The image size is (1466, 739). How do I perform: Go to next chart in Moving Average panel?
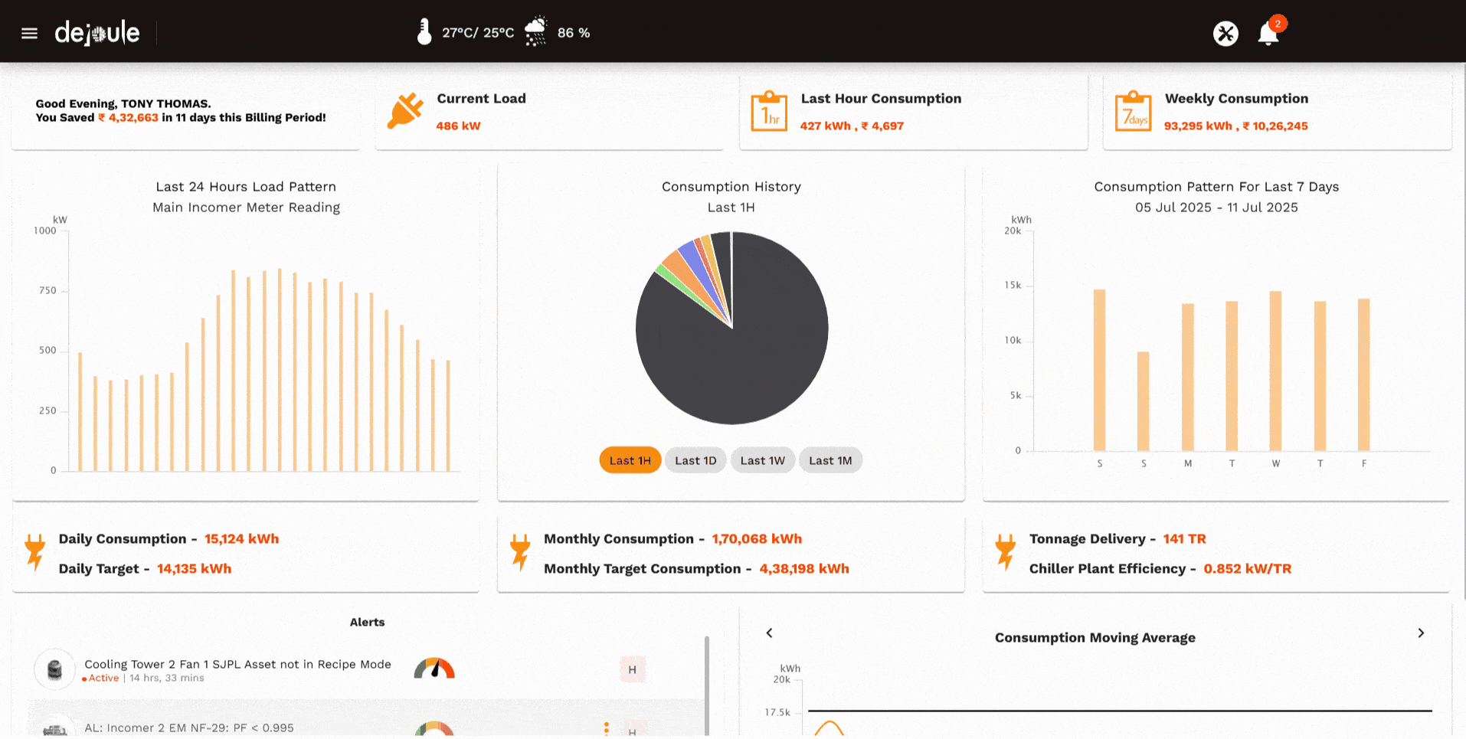1421,633
